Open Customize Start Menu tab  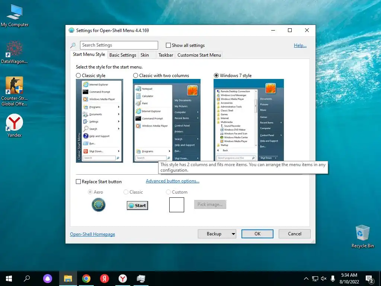199,55
